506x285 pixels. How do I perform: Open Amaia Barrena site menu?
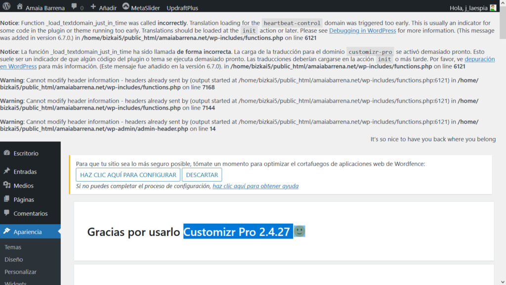click(x=41, y=8)
